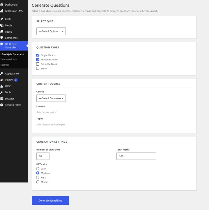209x210 pixels.
Task: Open Generated Sets submenu link
Action: click(9, 59)
